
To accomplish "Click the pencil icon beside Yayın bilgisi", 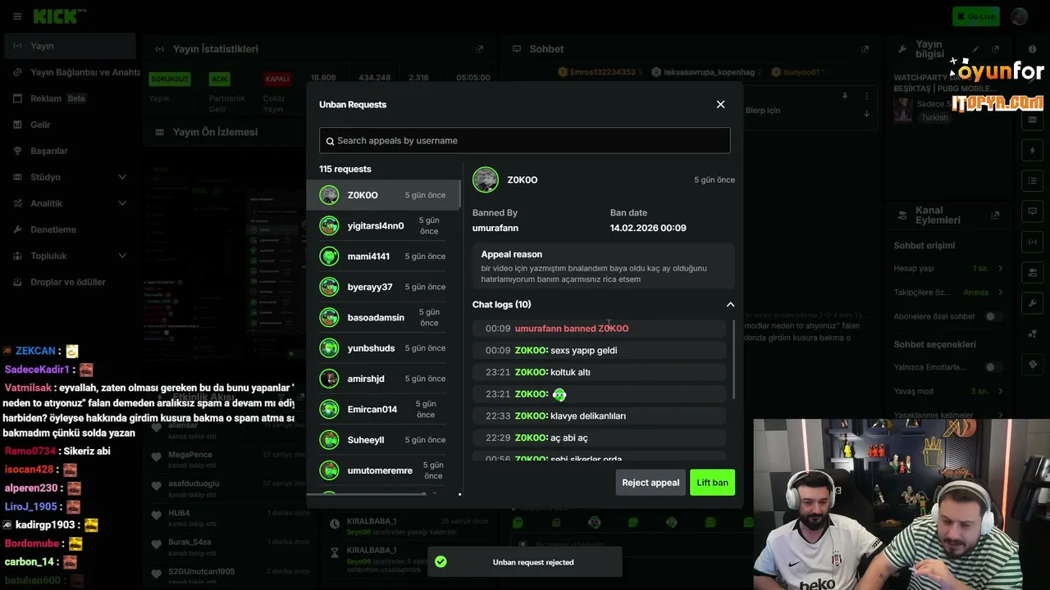I will click(976, 49).
